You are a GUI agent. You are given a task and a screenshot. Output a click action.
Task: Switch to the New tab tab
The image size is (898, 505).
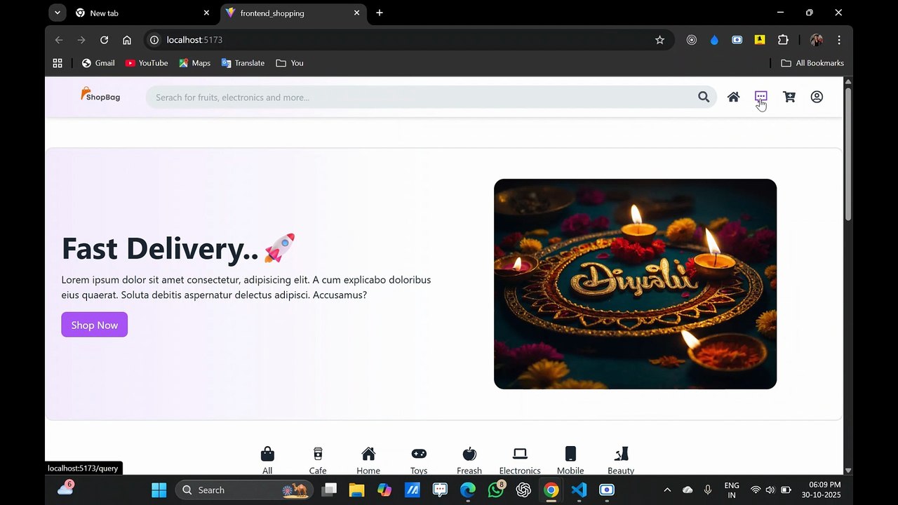[x=142, y=13]
